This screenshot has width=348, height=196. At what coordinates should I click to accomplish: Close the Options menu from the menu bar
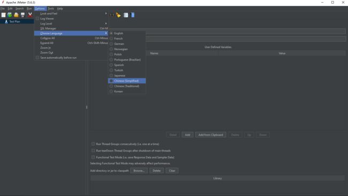pos(40,9)
